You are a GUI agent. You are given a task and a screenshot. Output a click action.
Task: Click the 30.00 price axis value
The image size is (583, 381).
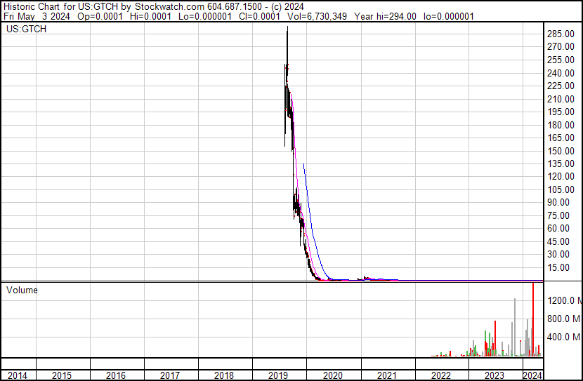[x=558, y=255]
